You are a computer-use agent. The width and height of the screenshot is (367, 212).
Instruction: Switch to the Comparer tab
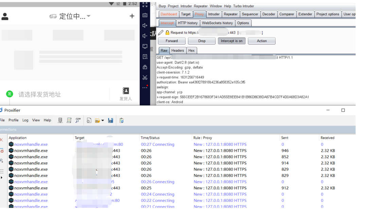(287, 14)
